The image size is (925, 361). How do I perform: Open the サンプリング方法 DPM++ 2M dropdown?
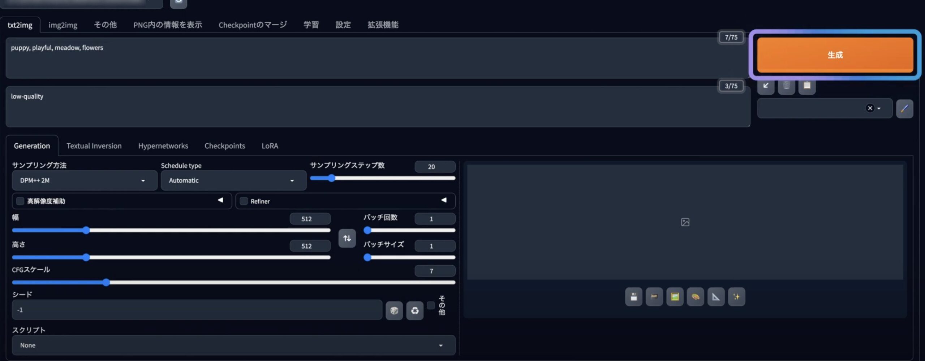point(85,180)
